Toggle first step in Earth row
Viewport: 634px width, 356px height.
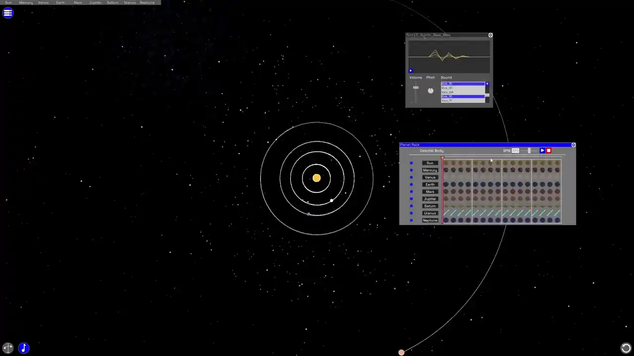(446, 184)
